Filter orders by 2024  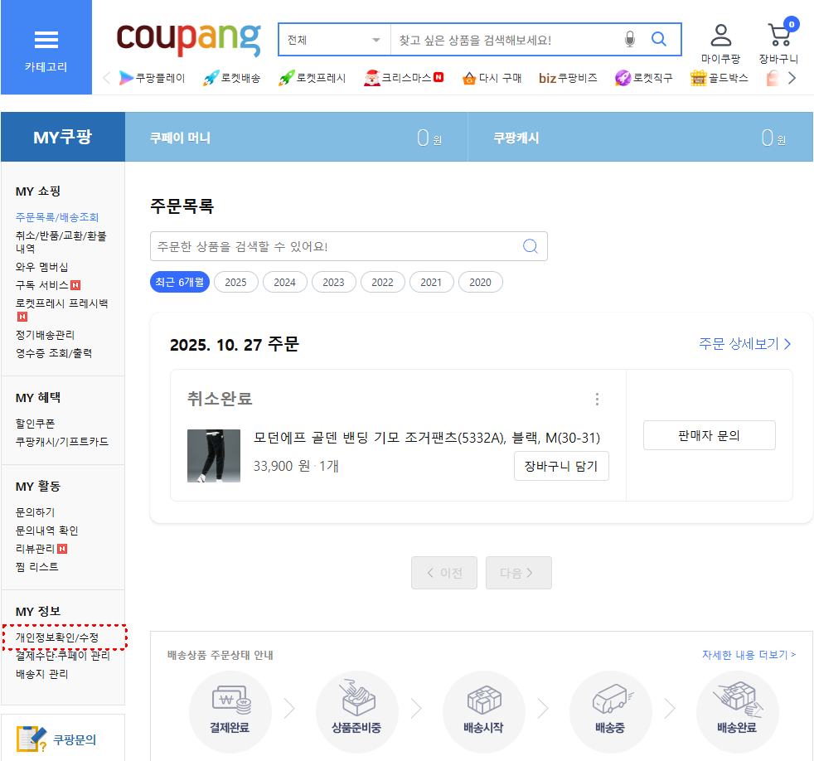point(284,282)
